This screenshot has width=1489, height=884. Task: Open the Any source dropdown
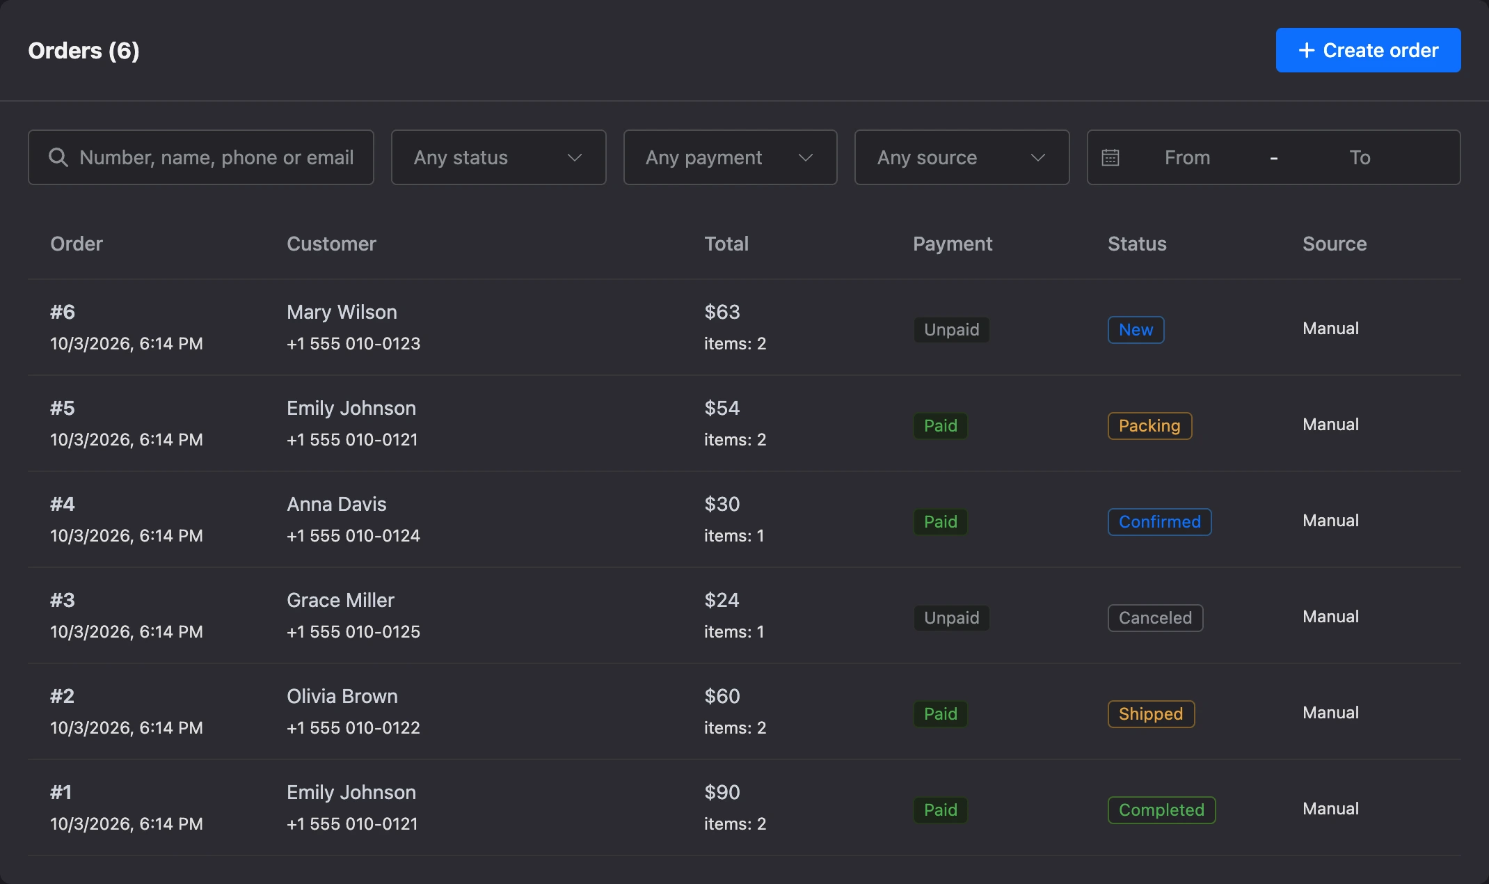tap(962, 157)
